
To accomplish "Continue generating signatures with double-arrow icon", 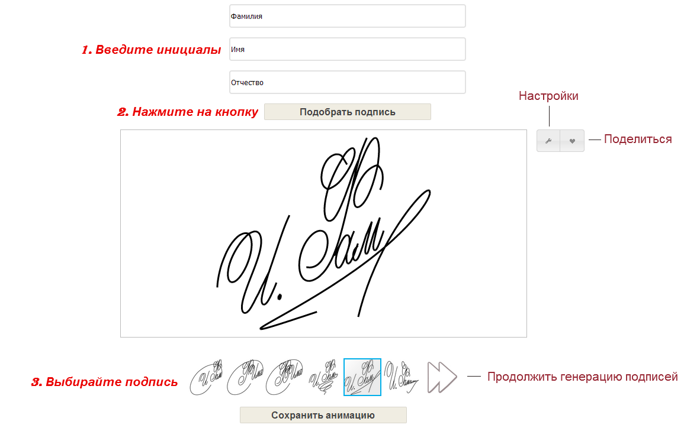I will 442,377.
